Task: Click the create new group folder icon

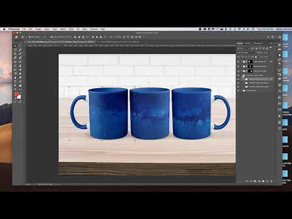Action: coord(263,181)
